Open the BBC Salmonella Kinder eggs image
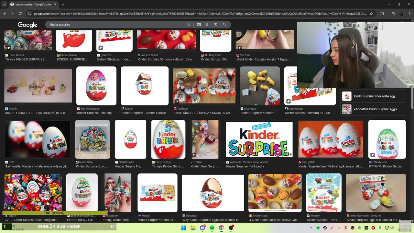This screenshot has width=414, height=233. click(x=37, y=139)
